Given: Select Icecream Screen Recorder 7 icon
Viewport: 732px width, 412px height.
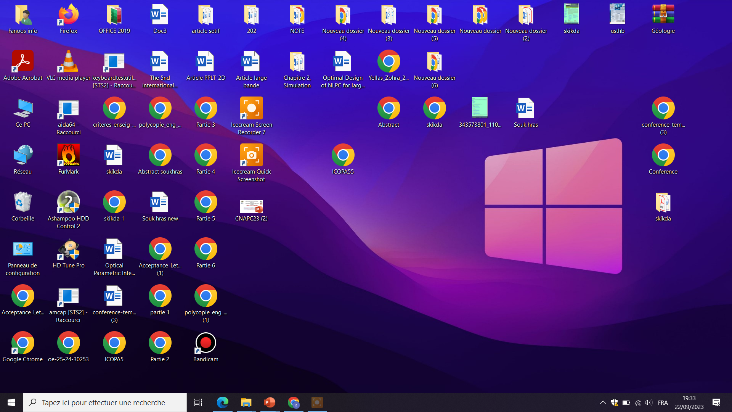Looking at the screenshot, I should pos(252,109).
